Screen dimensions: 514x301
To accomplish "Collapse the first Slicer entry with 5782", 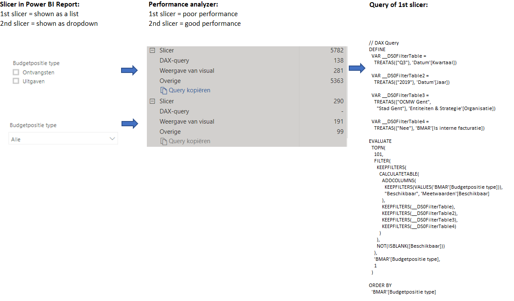I will coord(152,50).
